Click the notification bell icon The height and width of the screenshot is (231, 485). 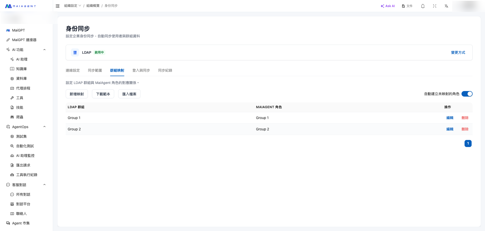423,6
